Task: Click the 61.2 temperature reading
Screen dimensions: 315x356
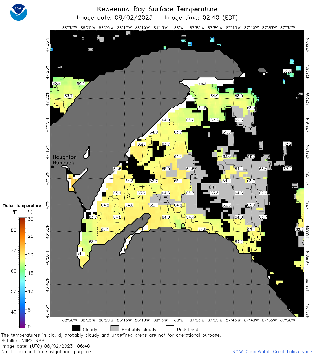Action: point(251,156)
